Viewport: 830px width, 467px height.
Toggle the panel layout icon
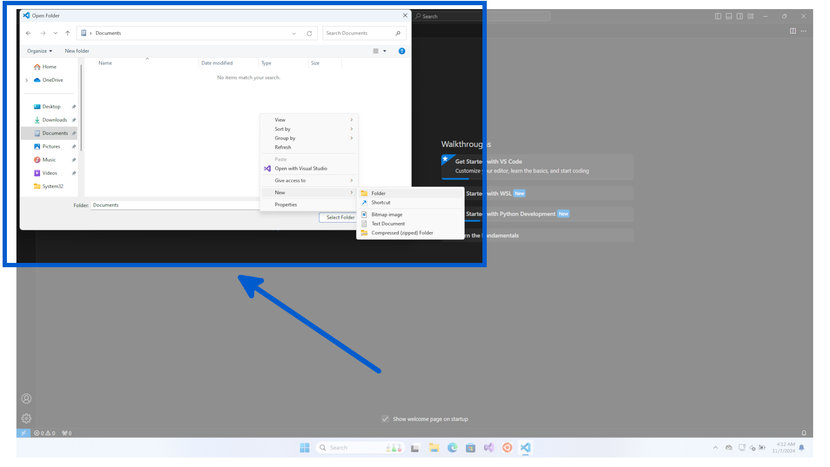coord(729,16)
